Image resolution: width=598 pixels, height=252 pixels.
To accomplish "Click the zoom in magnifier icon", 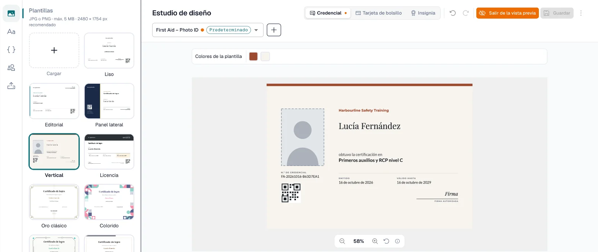I will point(375,241).
